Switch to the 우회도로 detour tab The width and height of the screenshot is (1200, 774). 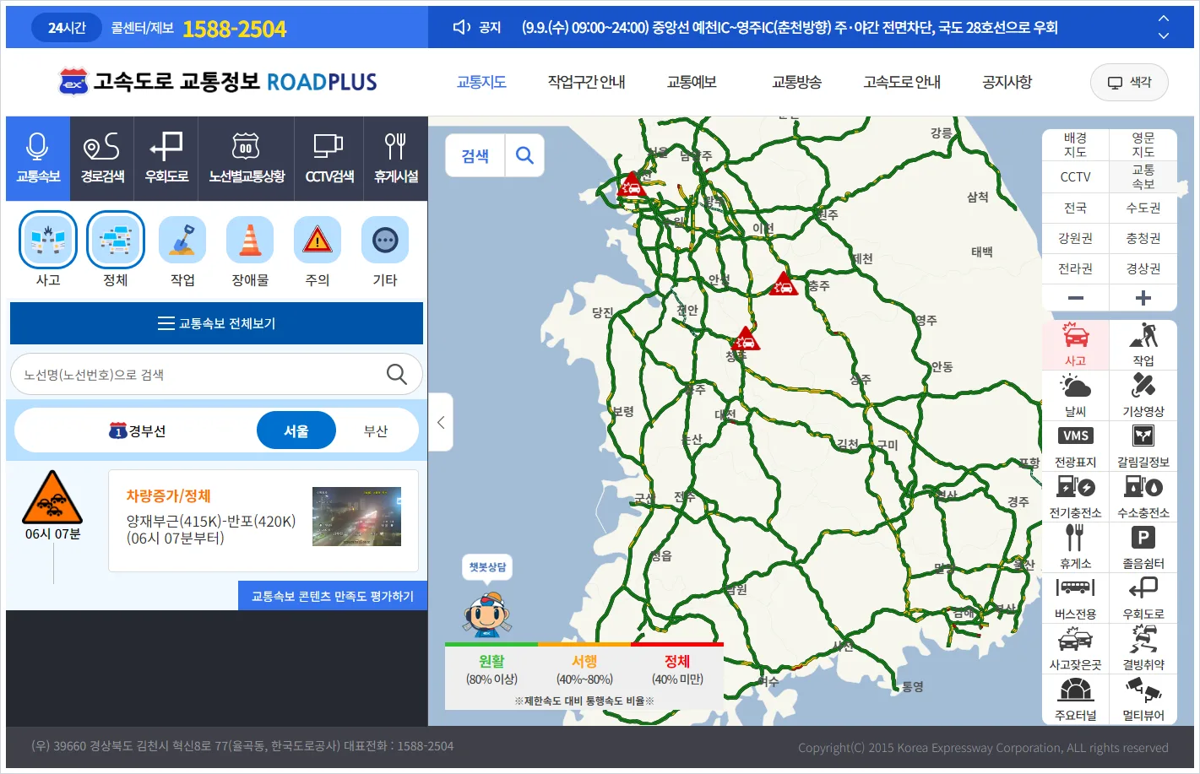coord(166,159)
